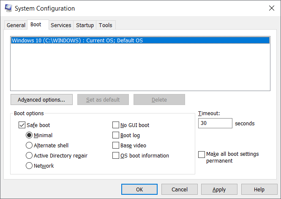Click the Advanced options button
281x199 pixels.
pos(41,100)
